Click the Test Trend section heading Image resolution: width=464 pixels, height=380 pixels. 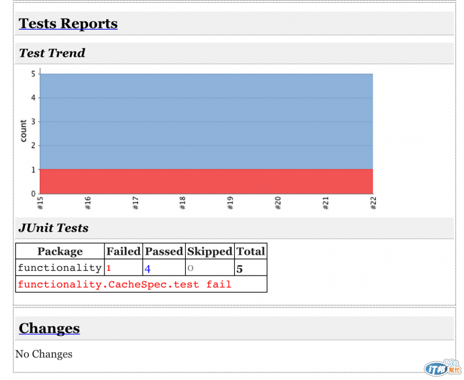coord(52,53)
